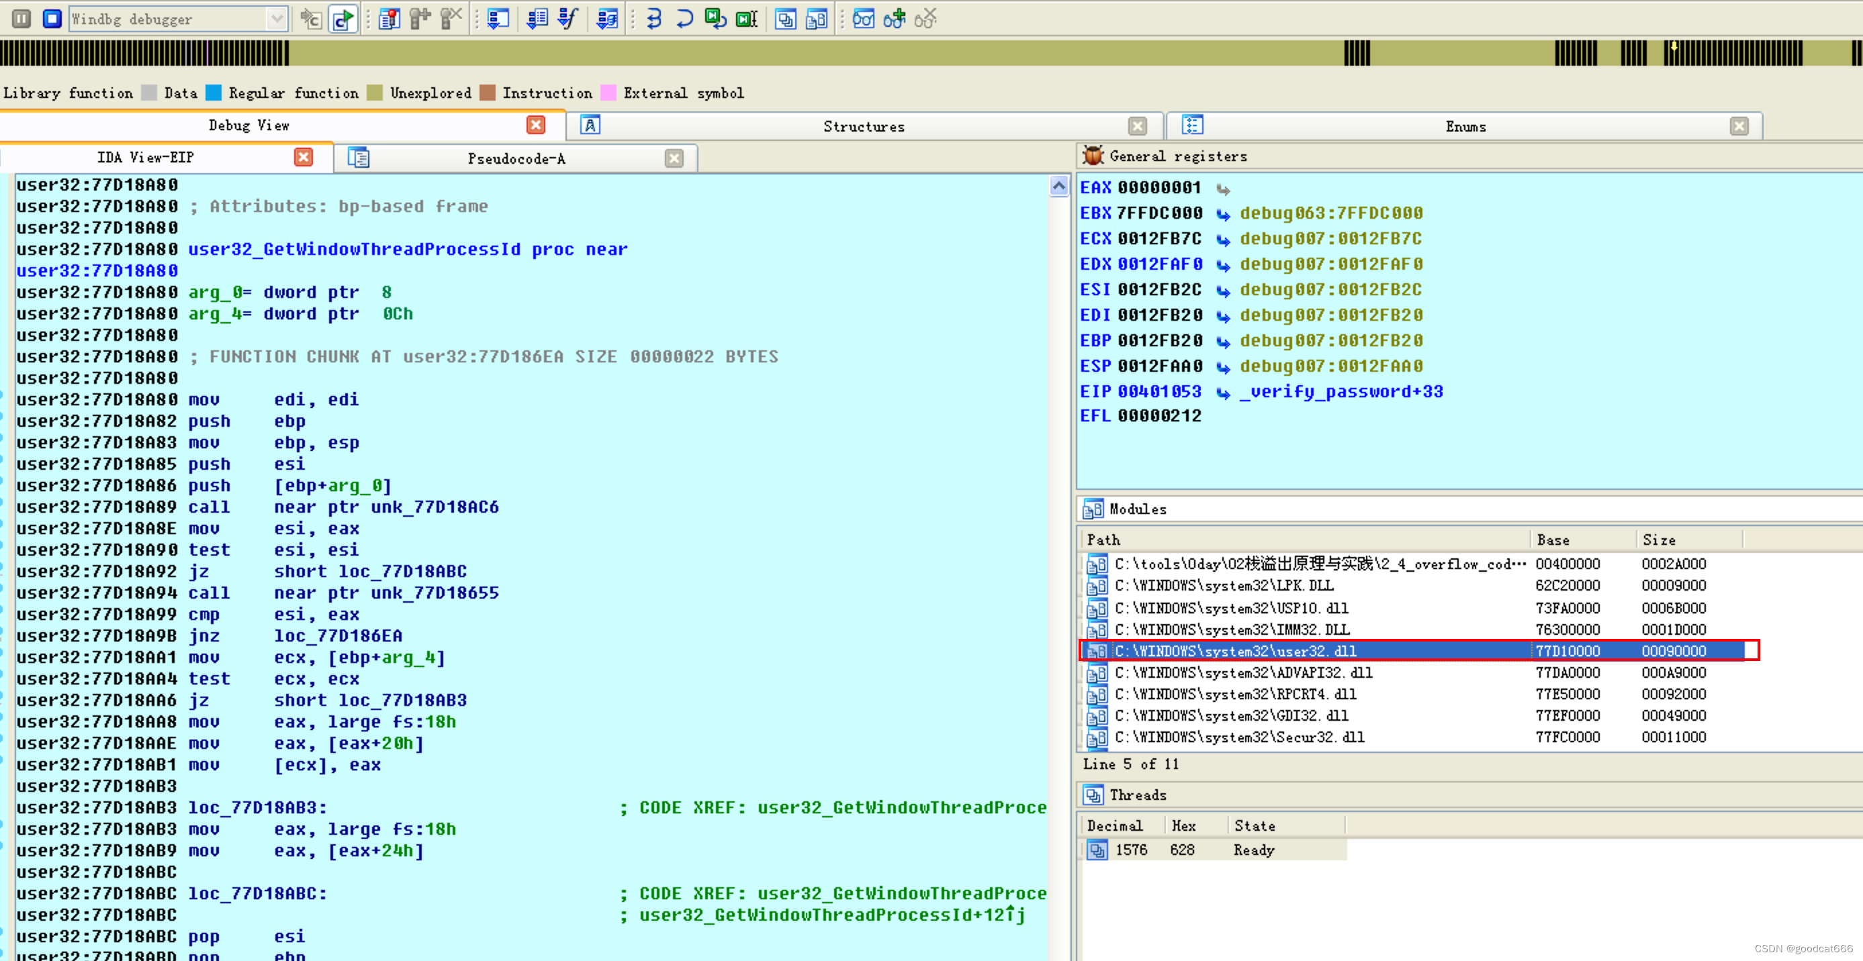Viewport: 1863px width, 961px height.
Task: Click the start process toolbar icon
Action: point(343,19)
